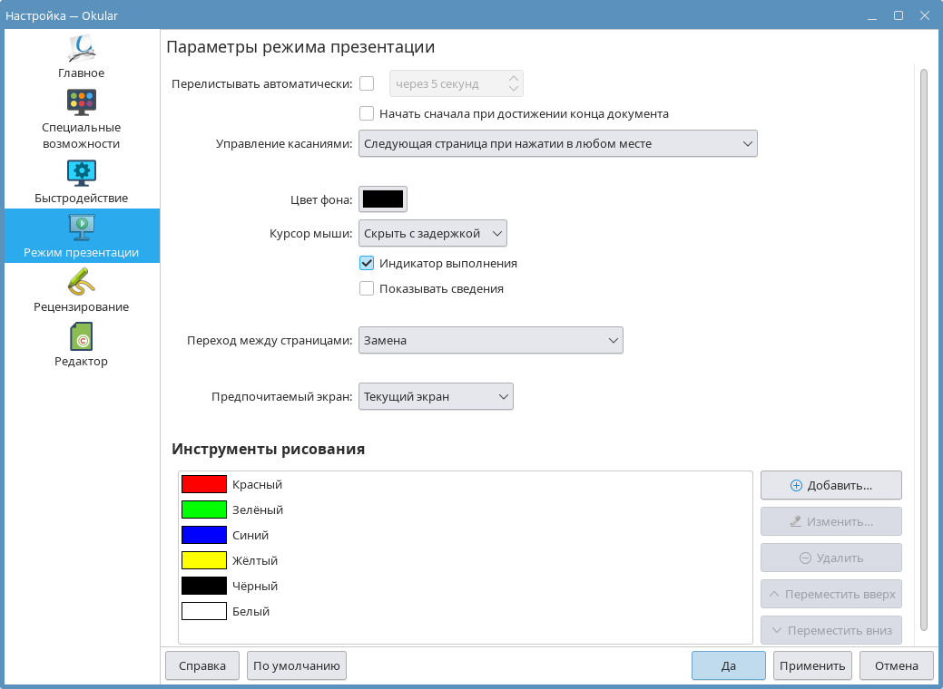Toggle Начать сначала при достижении конца документа
Viewport: 943px width, 689px height.
[x=367, y=114]
